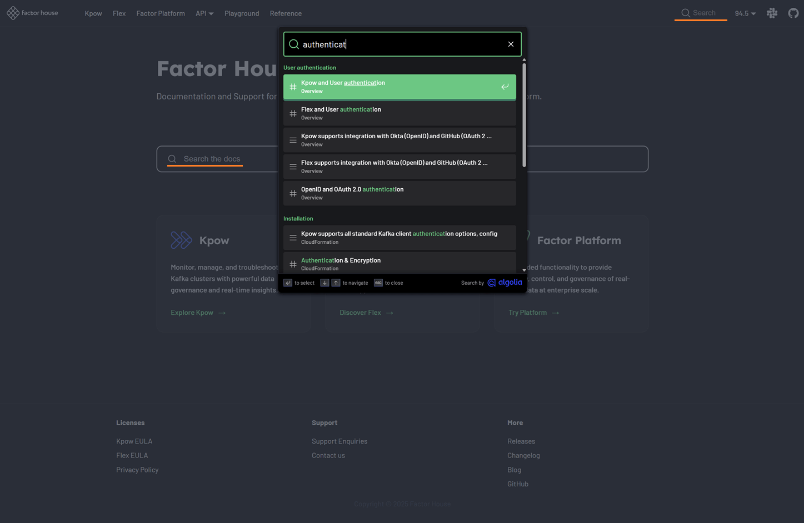Click the enter arrow icon on the highlighted result
The width and height of the screenshot is (804, 523).
coord(505,87)
